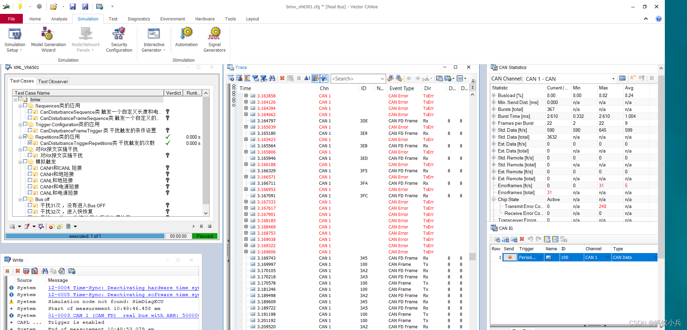
Task: Open Channel CAN 1 dropdown in CAN IG
Action: click(607, 257)
